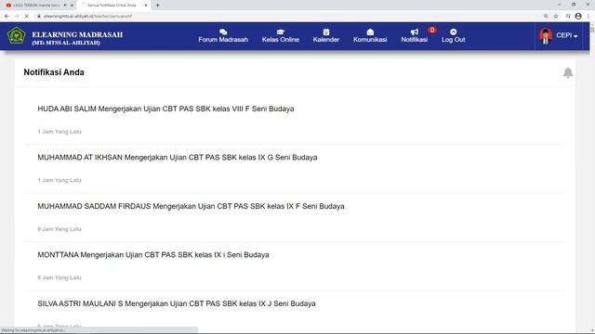595x334 pixels.
Task: Go to Komunikasi section
Action: (x=370, y=36)
